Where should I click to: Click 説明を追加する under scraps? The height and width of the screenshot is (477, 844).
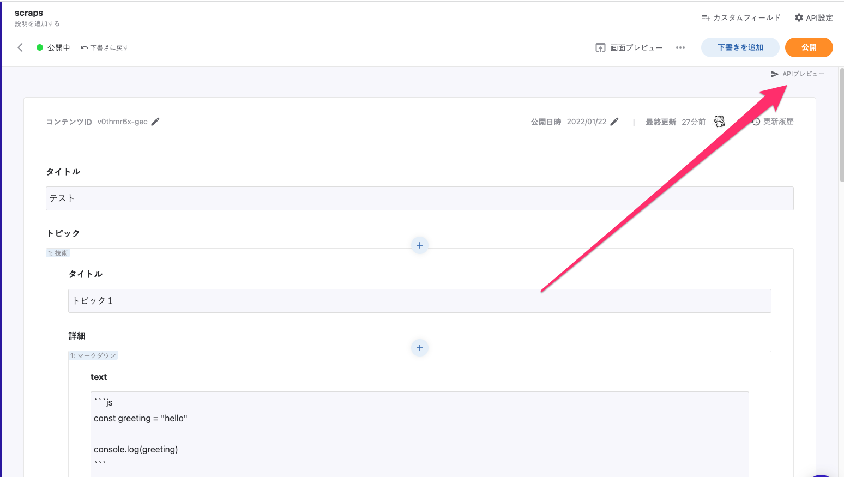(x=37, y=24)
